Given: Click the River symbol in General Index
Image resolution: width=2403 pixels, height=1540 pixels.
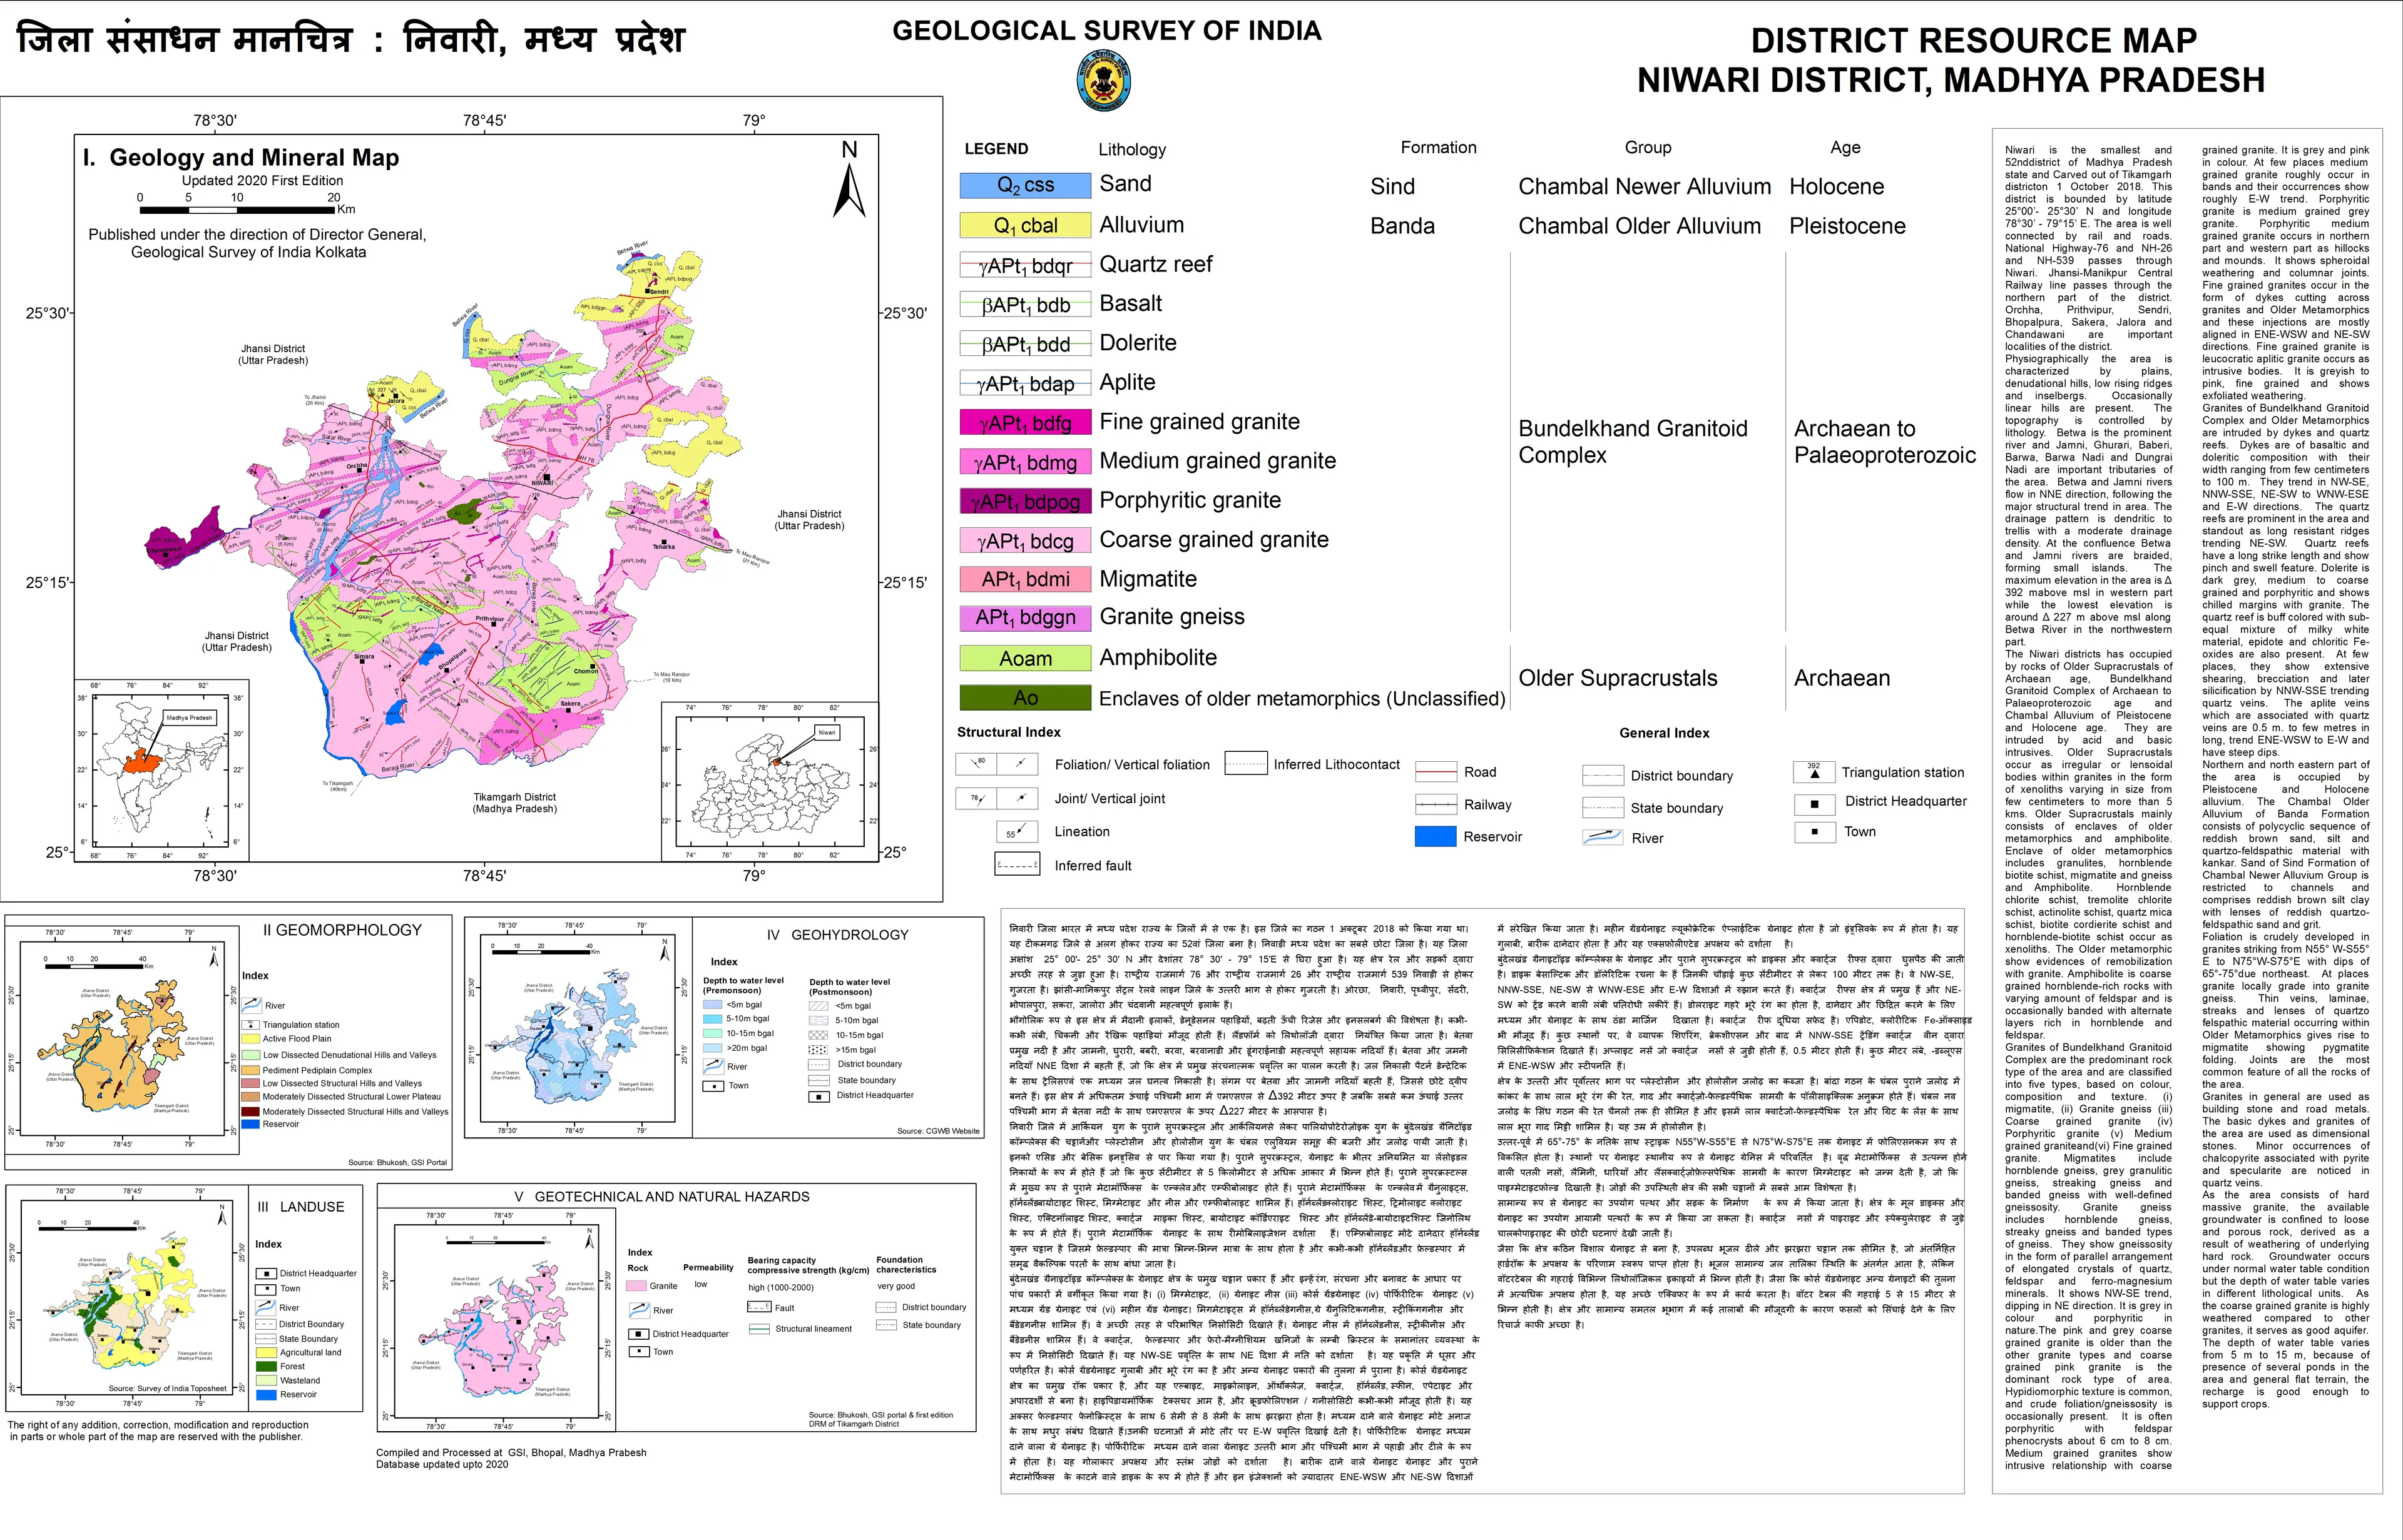Looking at the screenshot, I should [x=1601, y=837].
